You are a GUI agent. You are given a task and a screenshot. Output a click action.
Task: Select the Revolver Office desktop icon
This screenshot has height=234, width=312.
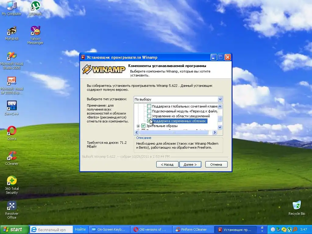(12, 210)
